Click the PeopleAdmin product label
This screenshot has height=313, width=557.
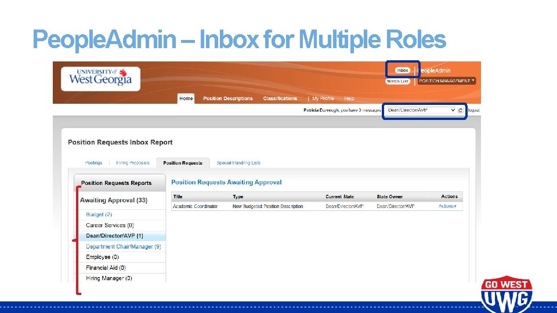click(435, 71)
